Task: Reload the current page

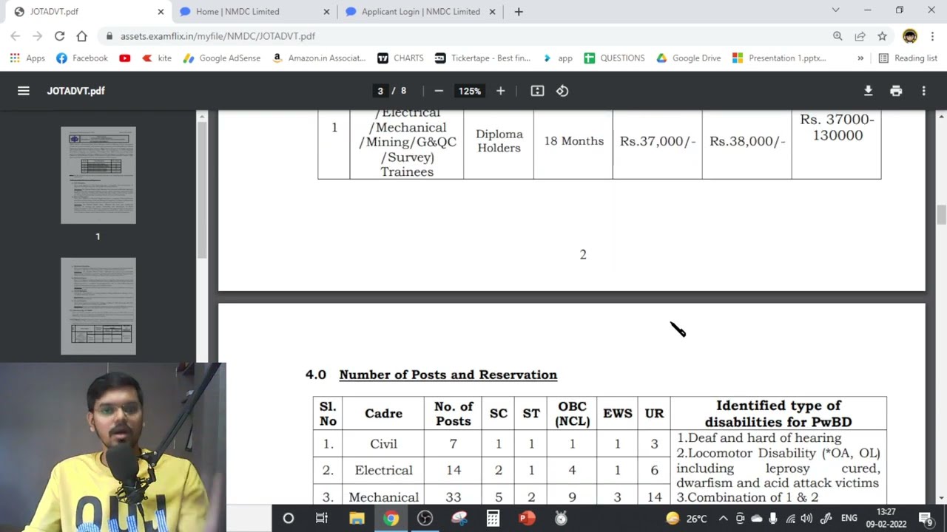Action: [59, 36]
